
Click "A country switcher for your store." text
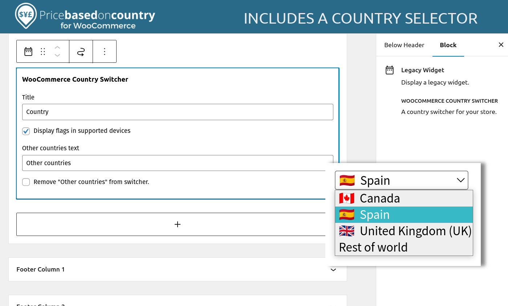449,112
